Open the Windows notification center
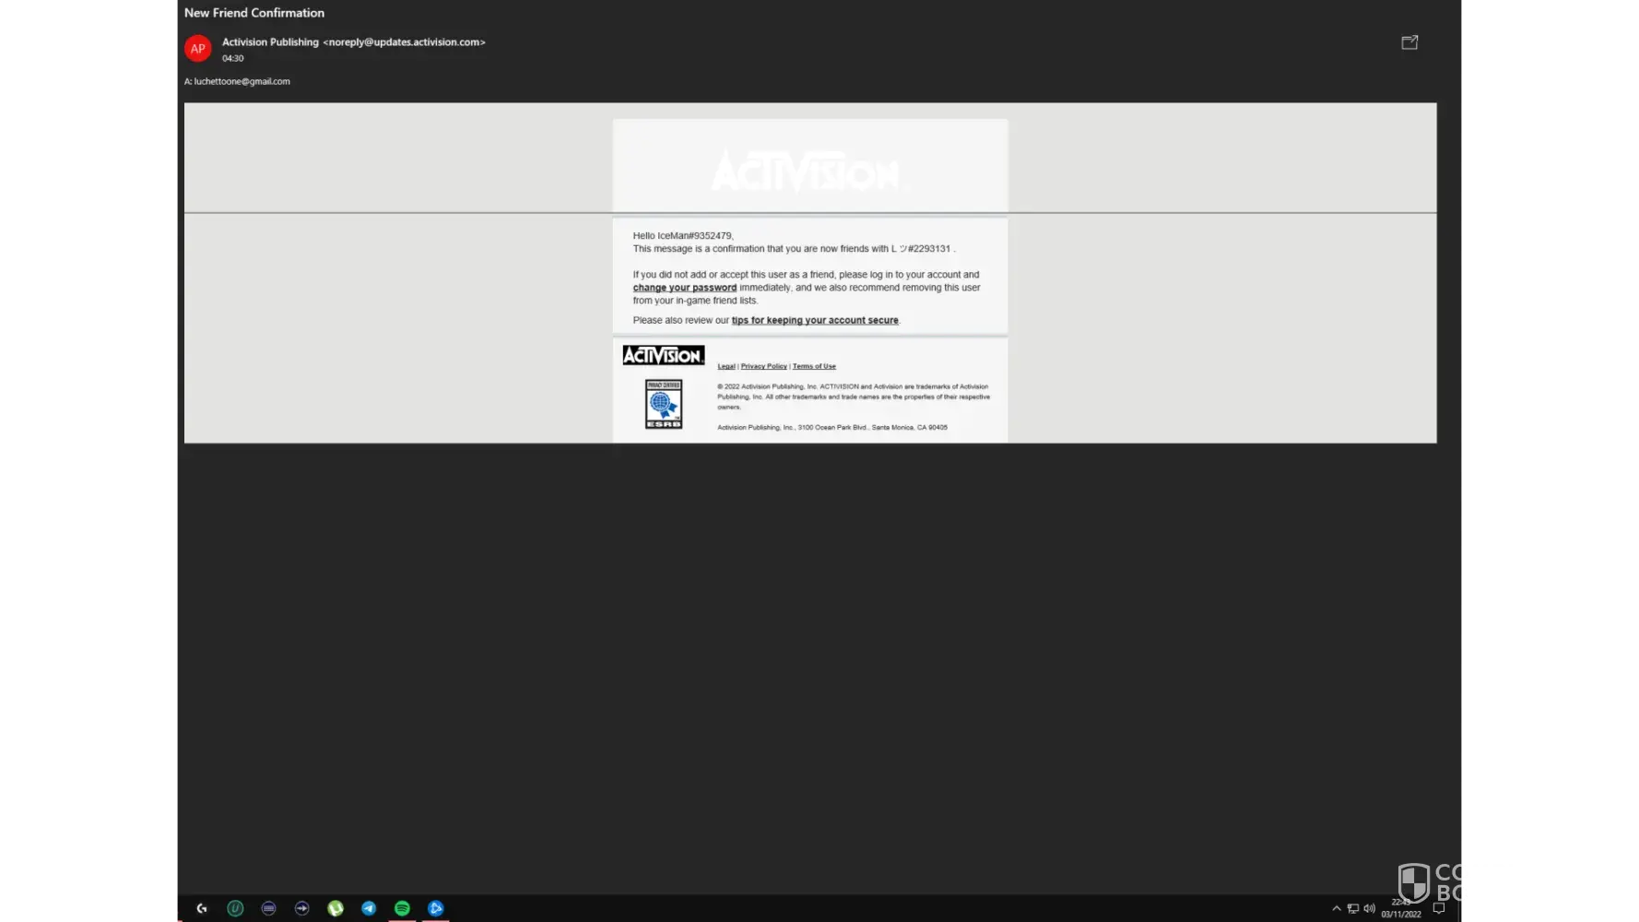This screenshot has width=1639, height=922. tap(1439, 908)
